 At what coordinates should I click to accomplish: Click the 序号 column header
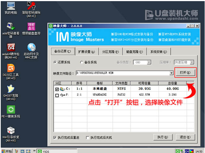pyautogui.click(x=79, y=83)
